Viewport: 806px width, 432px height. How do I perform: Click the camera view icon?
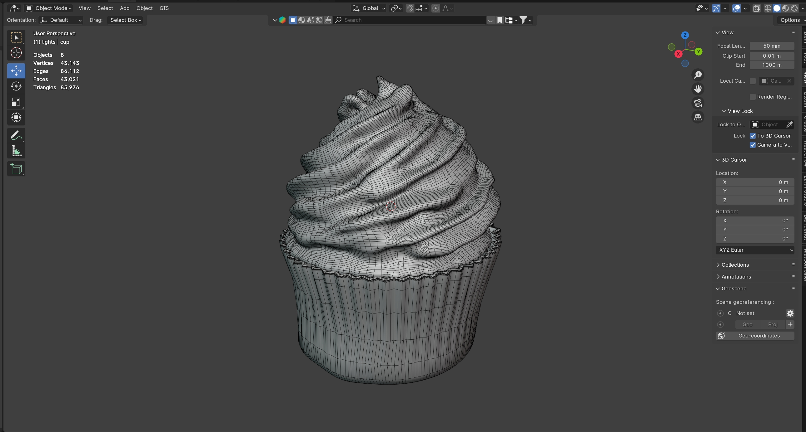point(698,103)
